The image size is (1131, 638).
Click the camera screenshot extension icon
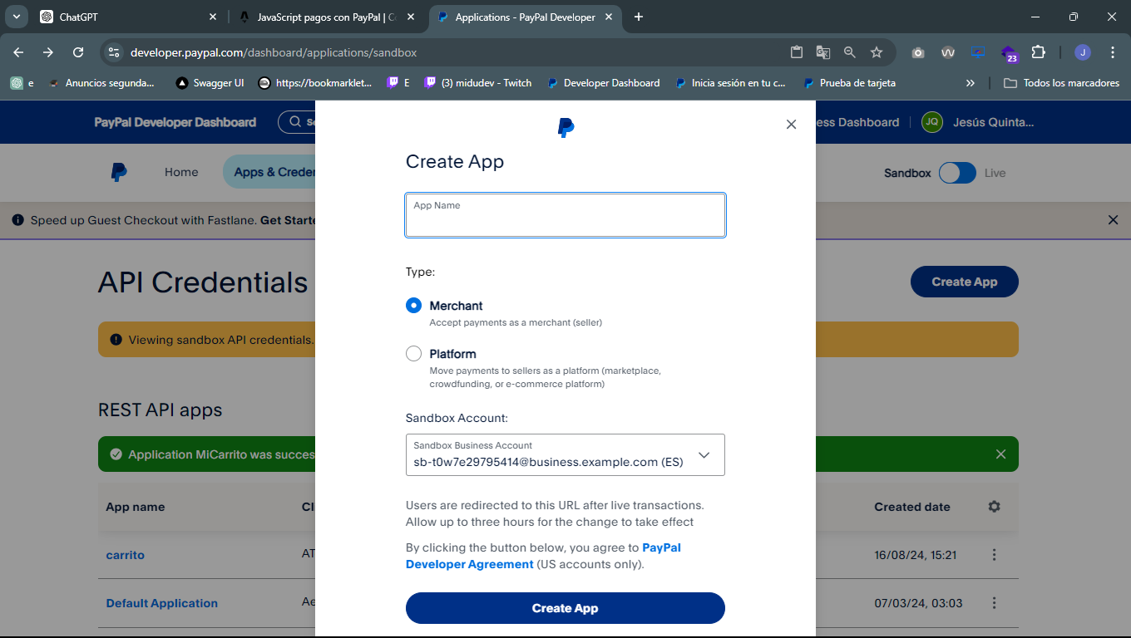pyautogui.click(x=918, y=52)
